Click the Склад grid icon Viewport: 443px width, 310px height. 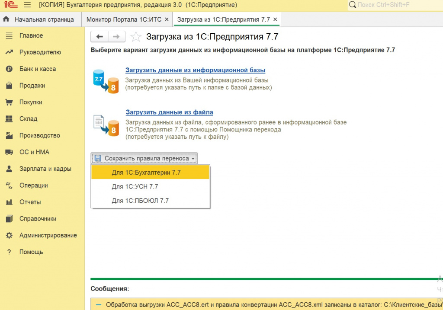tap(9, 118)
